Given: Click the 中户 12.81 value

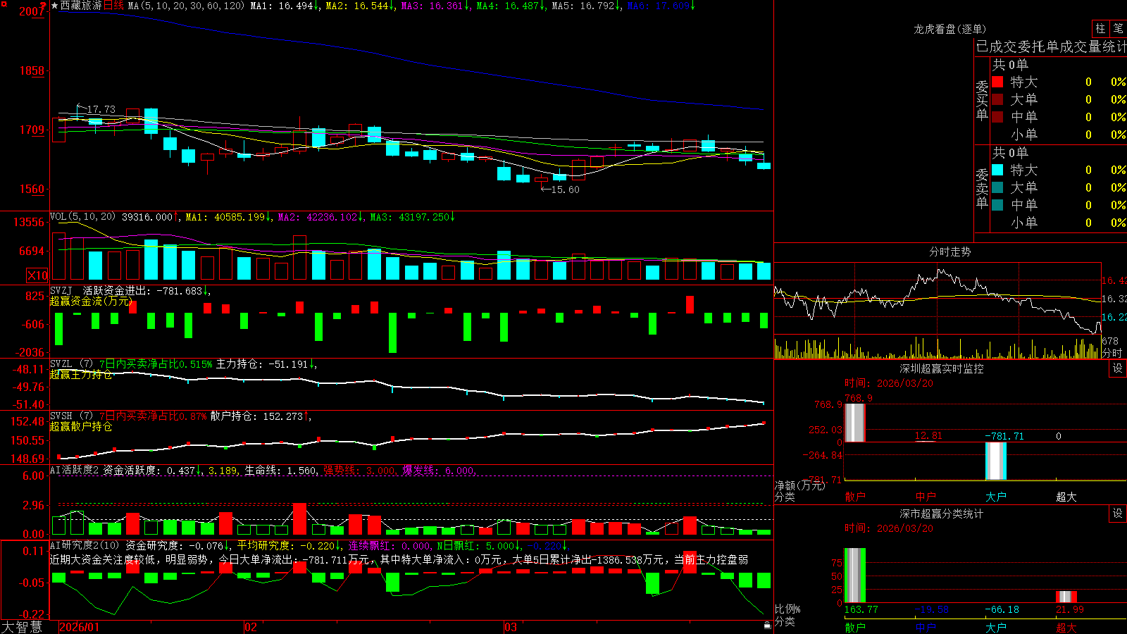Looking at the screenshot, I should pyautogui.click(x=928, y=436).
